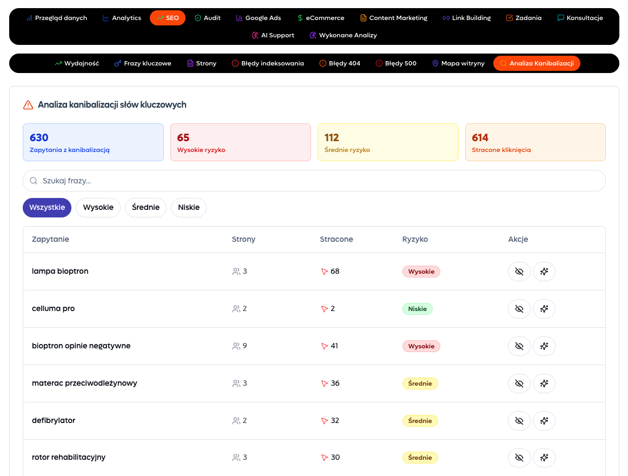
Task: Click the AI sparkle icon for lampa bioptron
Action: pos(544,272)
